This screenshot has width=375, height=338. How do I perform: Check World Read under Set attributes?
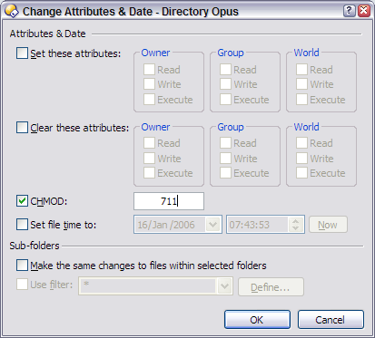[x=301, y=69]
